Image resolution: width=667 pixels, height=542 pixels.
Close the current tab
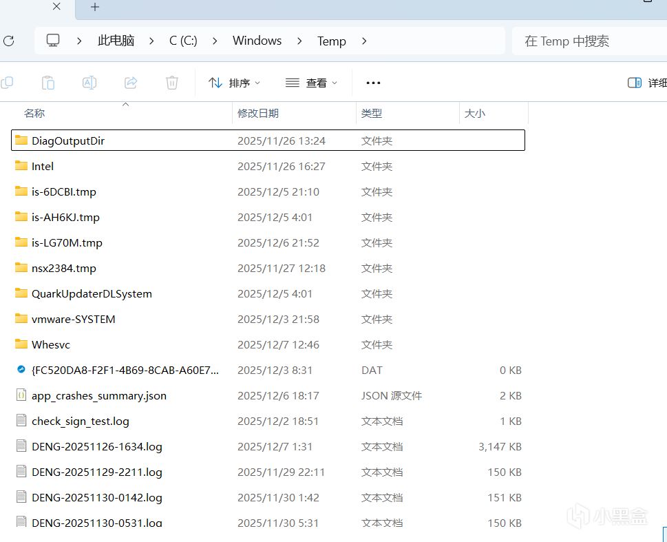pyautogui.click(x=56, y=6)
